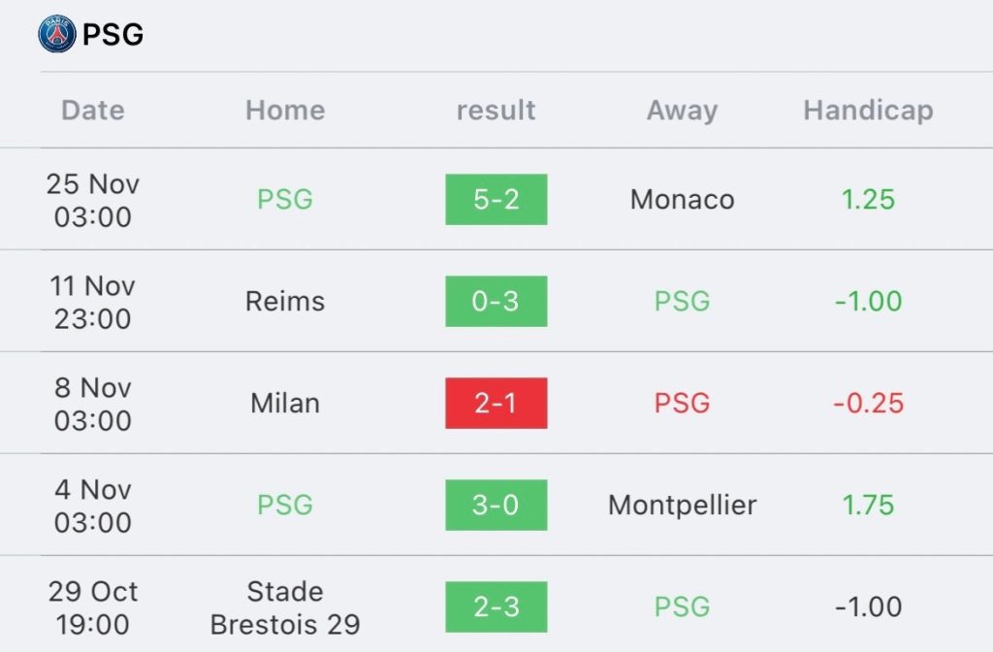Open the 0-3 Reims result badge
Screen dimensions: 993x652
point(496,301)
